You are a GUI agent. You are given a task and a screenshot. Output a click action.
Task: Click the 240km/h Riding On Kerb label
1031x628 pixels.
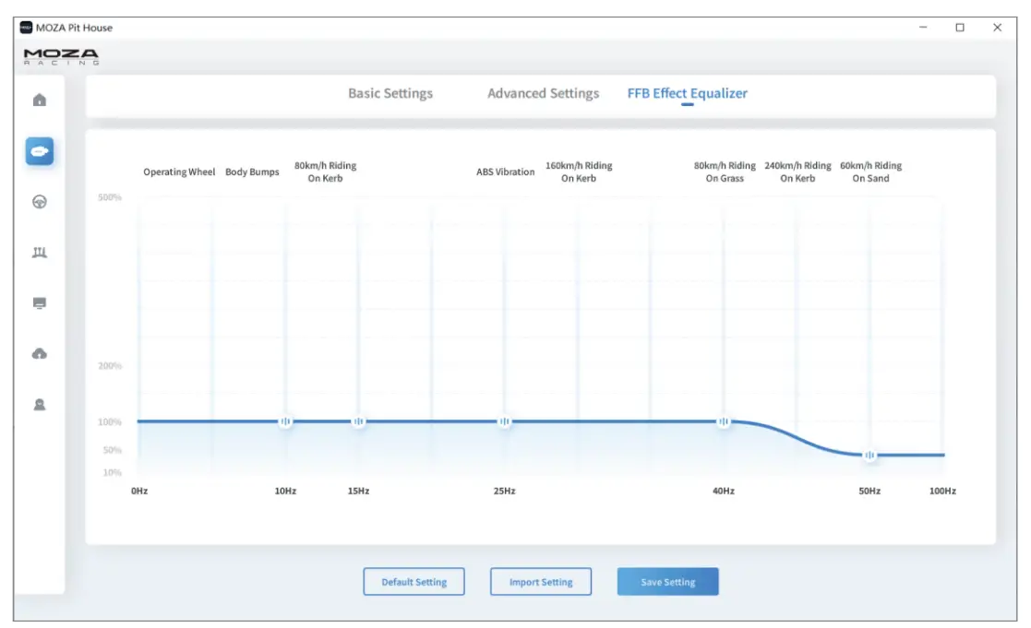pos(797,172)
